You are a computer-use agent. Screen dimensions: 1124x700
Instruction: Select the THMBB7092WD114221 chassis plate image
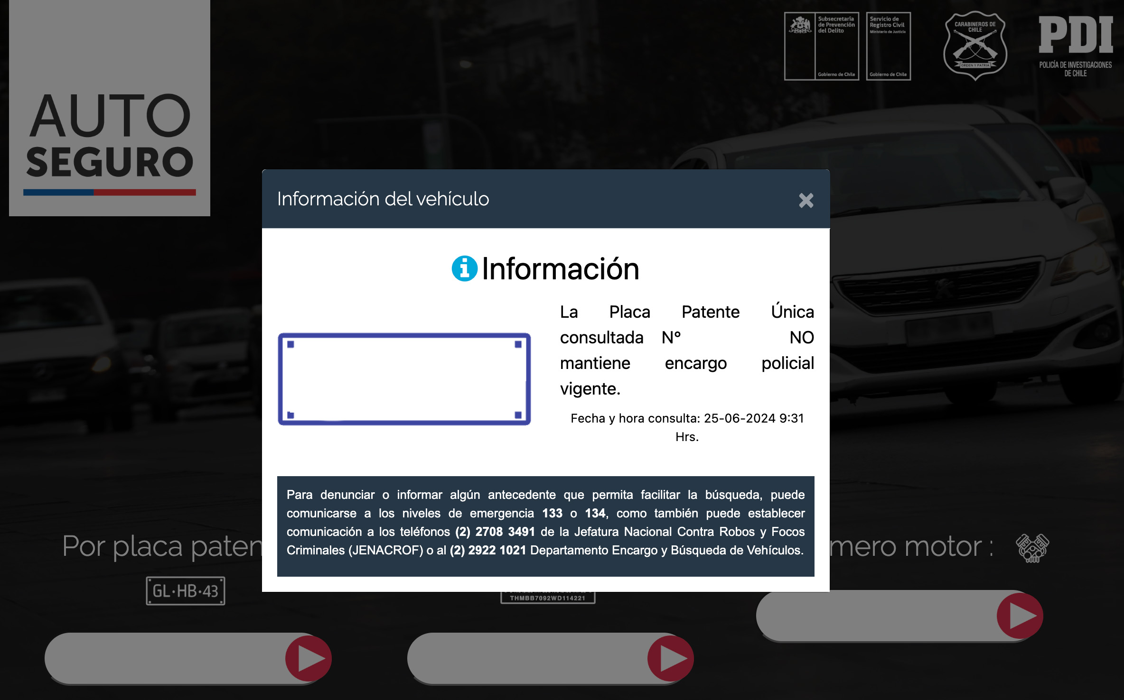[x=548, y=597]
